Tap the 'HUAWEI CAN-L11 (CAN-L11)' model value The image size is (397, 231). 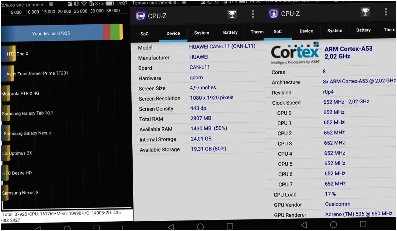pyautogui.click(x=222, y=46)
